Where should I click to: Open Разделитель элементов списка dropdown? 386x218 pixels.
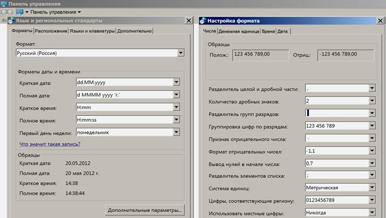[372, 175]
